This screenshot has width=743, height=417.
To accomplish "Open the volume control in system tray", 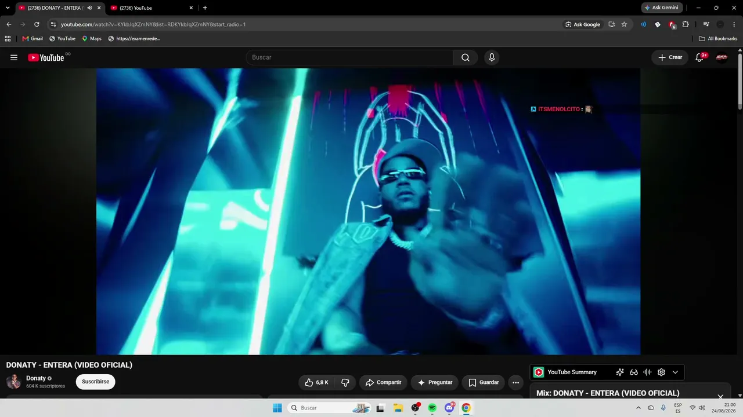I will [x=702, y=408].
